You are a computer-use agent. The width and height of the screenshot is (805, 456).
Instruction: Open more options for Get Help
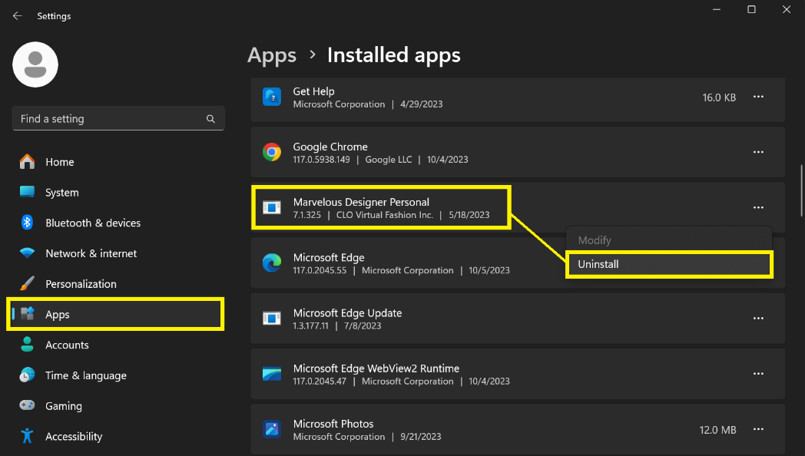(758, 97)
